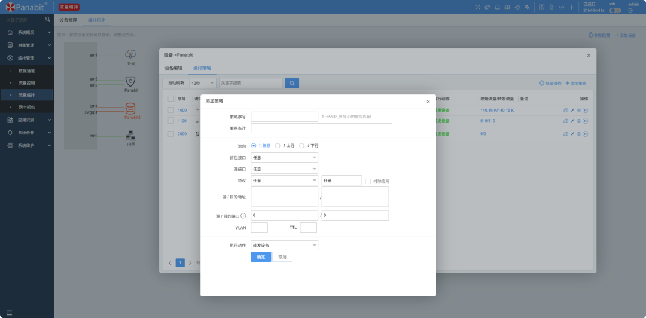Click the upgrade upload arrow icon
This screenshot has width=646, height=318.
coord(551,7)
